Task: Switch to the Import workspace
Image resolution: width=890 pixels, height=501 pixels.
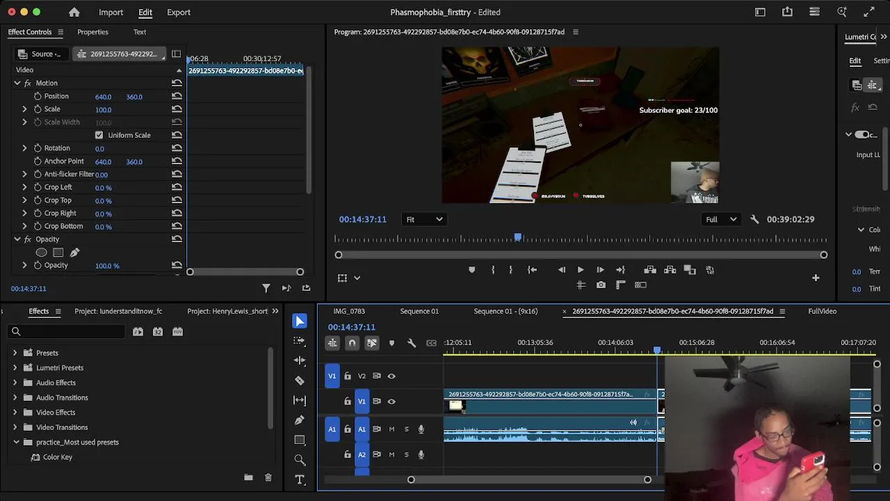Action: (111, 12)
